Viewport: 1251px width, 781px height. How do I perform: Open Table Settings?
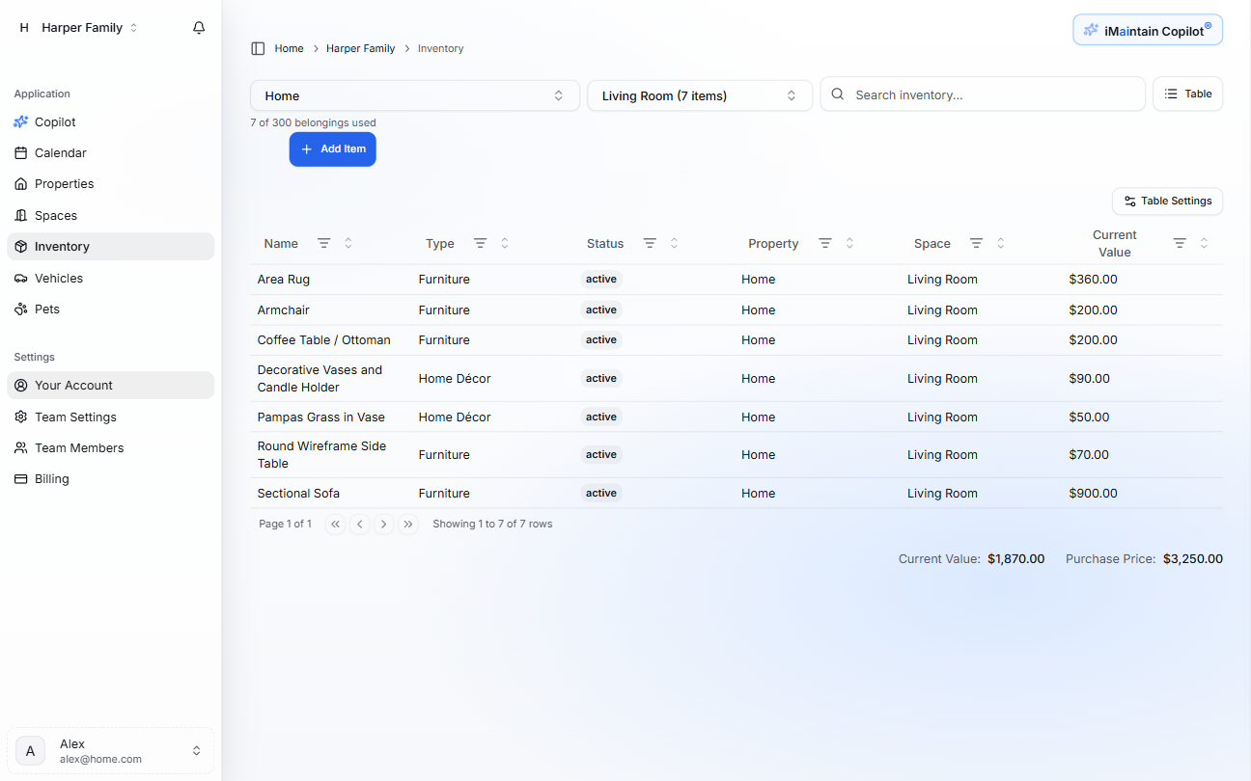pos(1167,202)
